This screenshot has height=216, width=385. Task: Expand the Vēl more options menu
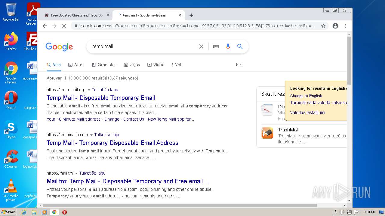(x=176, y=64)
